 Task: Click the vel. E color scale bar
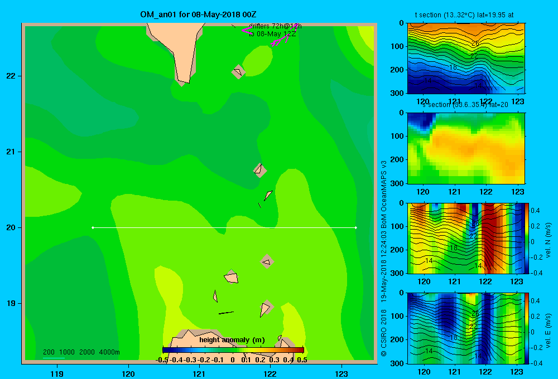click(x=527, y=328)
